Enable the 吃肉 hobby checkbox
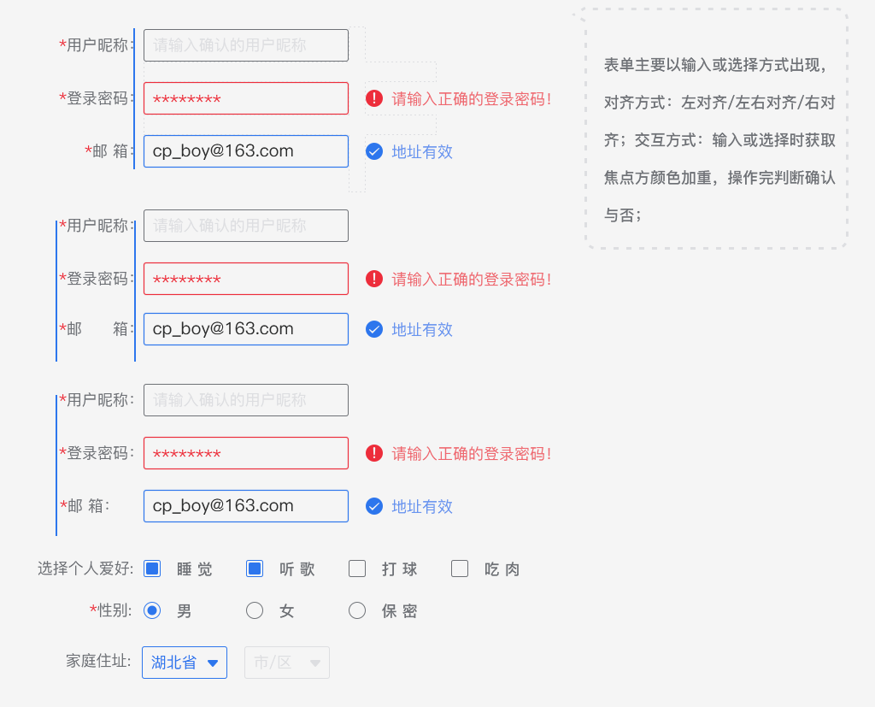This screenshot has height=707, width=875. (x=460, y=569)
